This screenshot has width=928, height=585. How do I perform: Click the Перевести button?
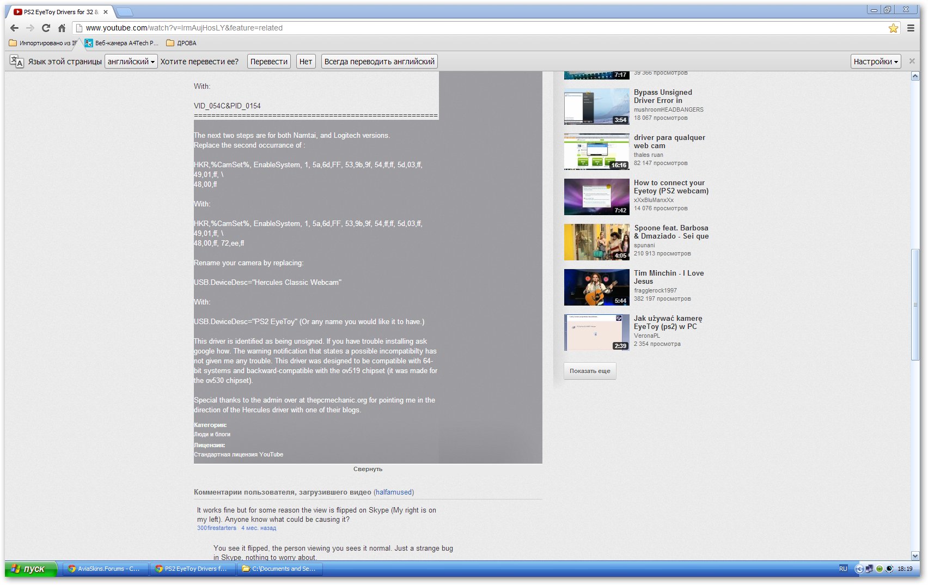click(269, 62)
